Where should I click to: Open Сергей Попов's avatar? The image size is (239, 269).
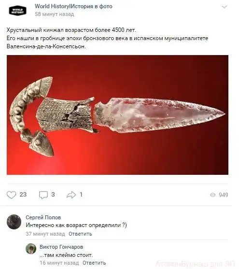[14, 222]
